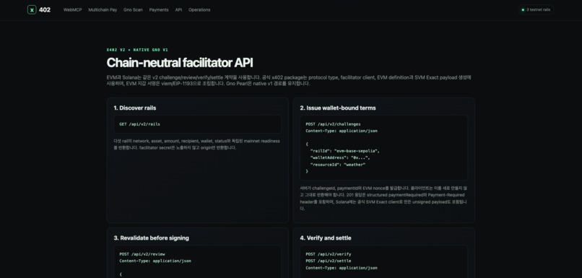The width and height of the screenshot is (582, 278).
Task: Select the API nav item
Action: pyautogui.click(x=178, y=10)
